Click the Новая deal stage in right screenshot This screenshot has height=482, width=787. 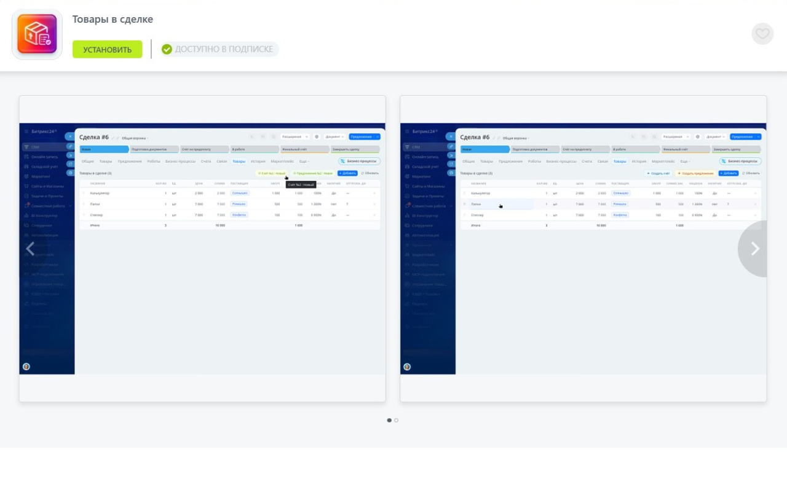point(484,149)
